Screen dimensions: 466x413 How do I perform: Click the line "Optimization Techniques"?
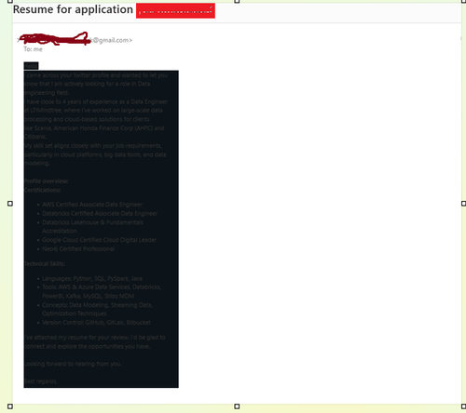click(75, 313)
